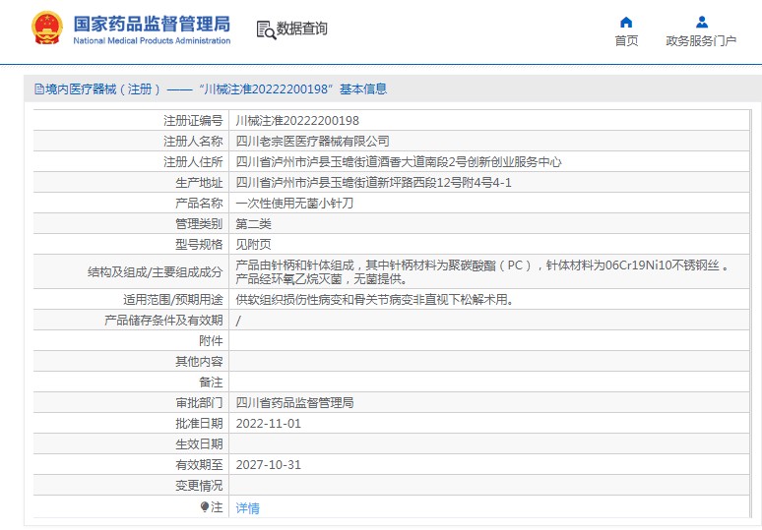Image resolution: width=762 pixels, height=530 pixels.
Task: Select 见附页 specification value
Action: (x=254, y=244)
